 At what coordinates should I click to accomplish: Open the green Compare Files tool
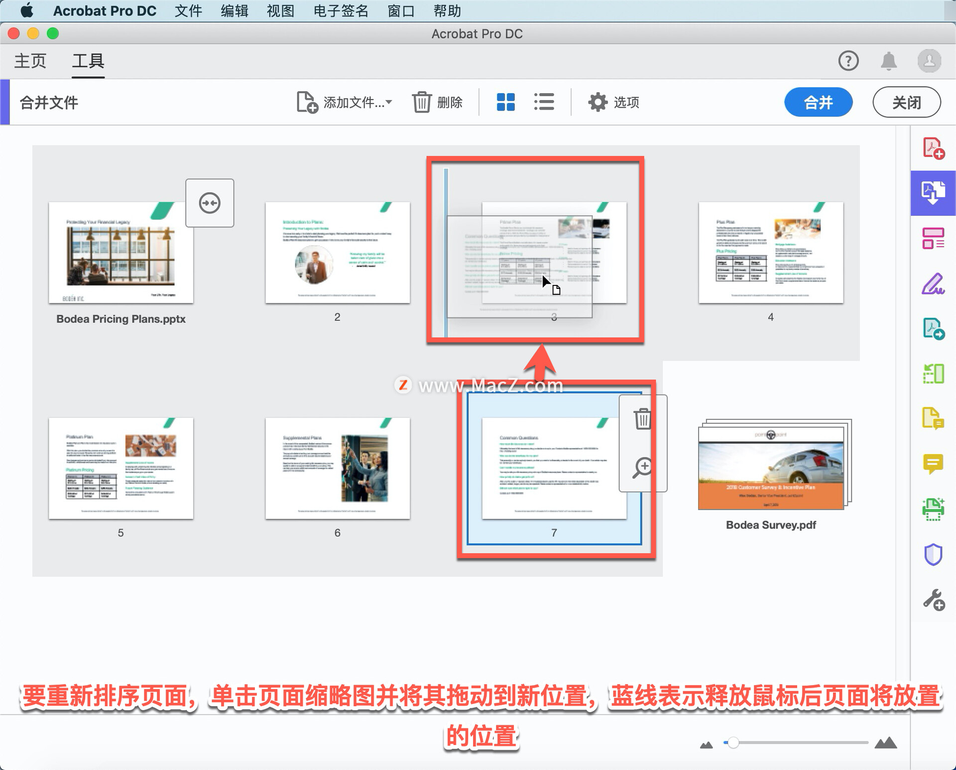[933, 374]
